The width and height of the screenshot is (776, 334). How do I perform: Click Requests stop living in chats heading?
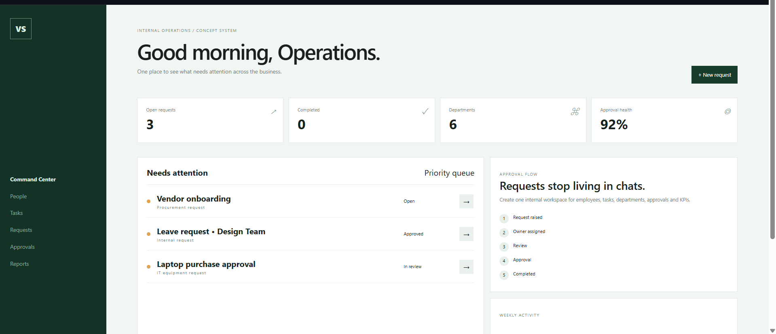(x=572, y=186)
